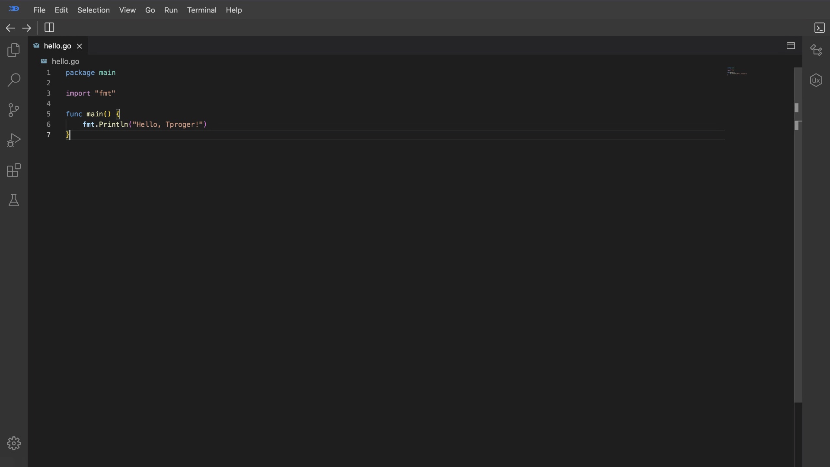The image size is (830, 467).
Task: Open the Terminal menu
Action: [x=201, y=10]
